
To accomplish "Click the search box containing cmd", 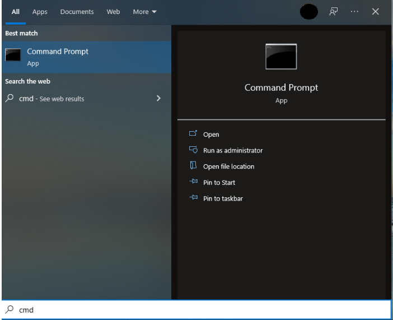I will pyautogui.click(x=196, y=310).
